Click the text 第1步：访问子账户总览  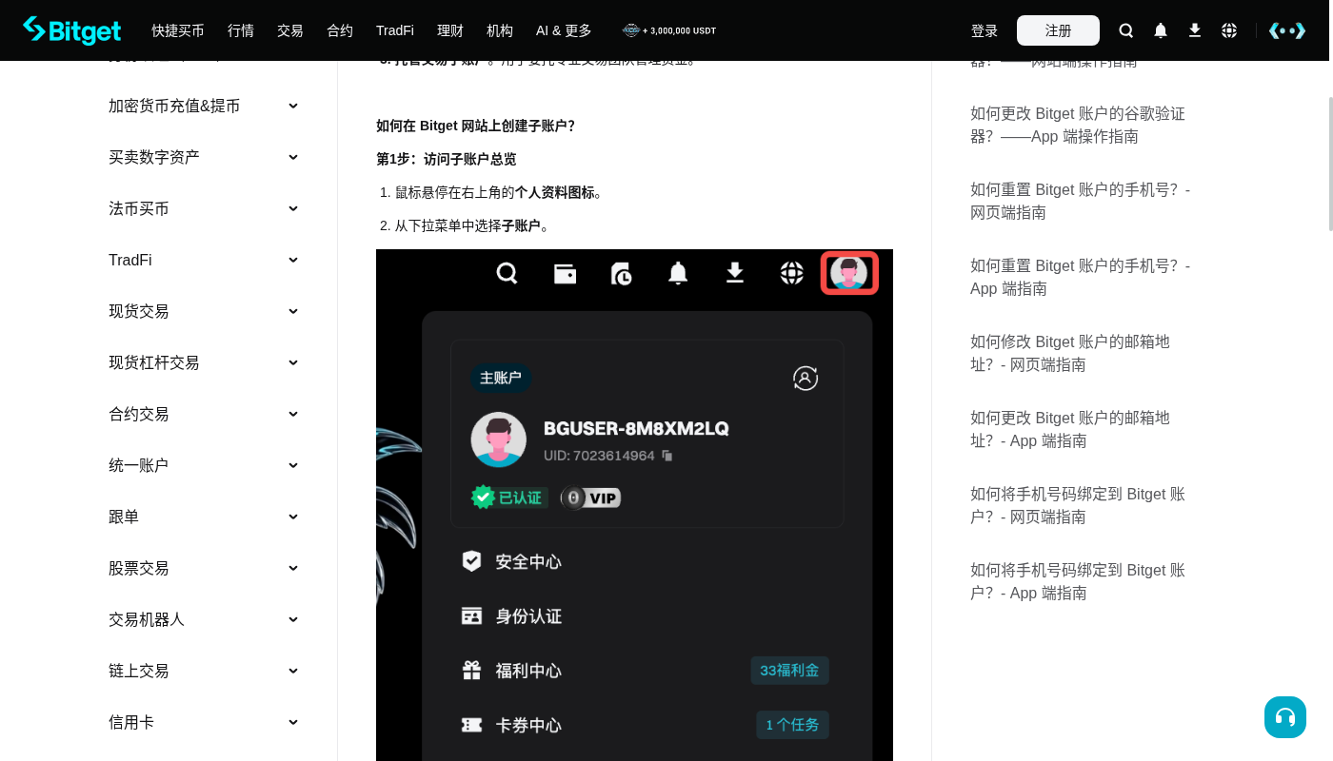446,159
